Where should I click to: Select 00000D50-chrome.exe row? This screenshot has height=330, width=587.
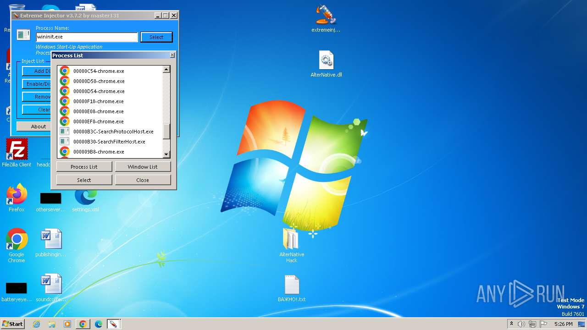click(x=110, y=81)
